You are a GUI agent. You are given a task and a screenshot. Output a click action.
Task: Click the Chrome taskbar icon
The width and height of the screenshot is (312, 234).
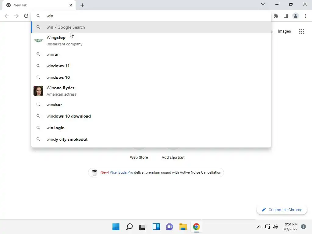197,227
